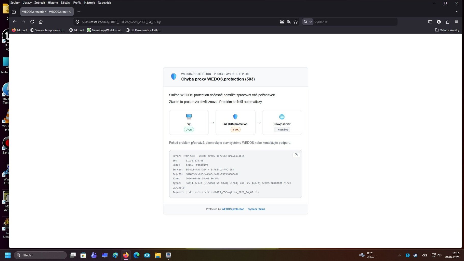Bookmark this page with the star icon
464x261 pixels.
(296, 22)
